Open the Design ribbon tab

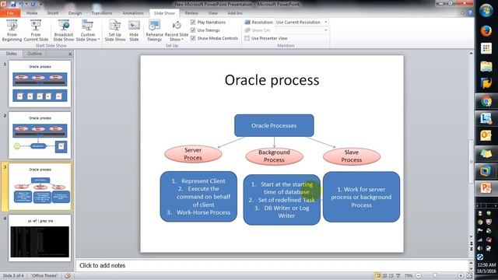point(75,13)
